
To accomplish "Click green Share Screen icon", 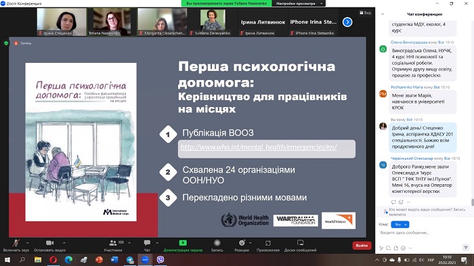I will pos(183,243).
